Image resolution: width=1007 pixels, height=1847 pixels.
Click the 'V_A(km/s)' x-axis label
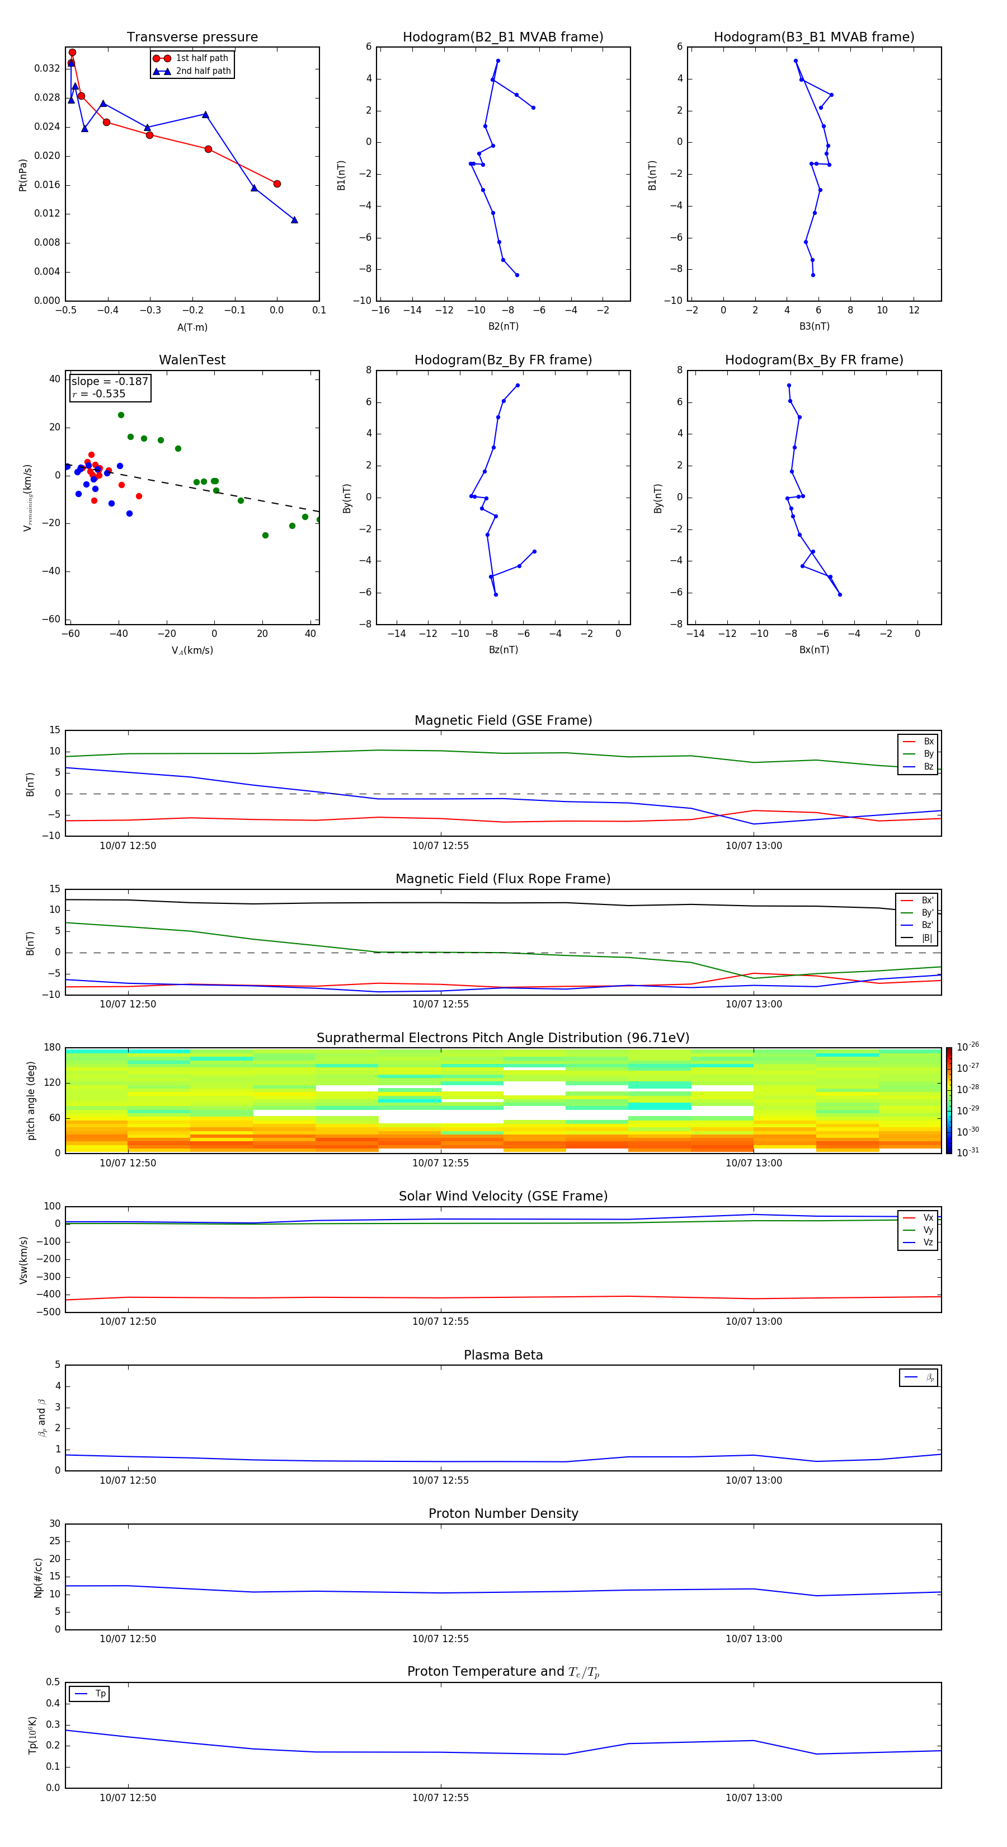tap(192, 650)
